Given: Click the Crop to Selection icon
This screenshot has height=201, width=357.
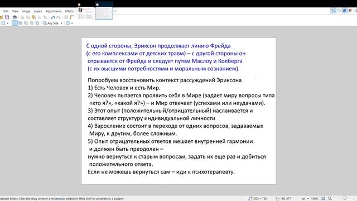Looking at the screenshot, I should click(x=40, y=17).
